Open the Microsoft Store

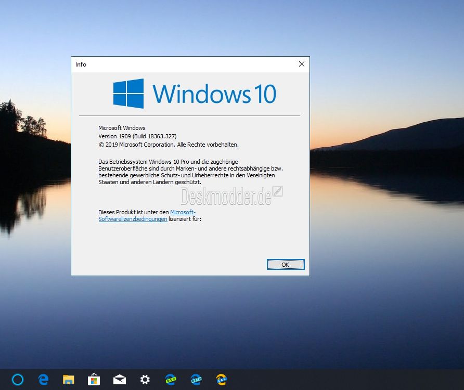click(94, 380)
